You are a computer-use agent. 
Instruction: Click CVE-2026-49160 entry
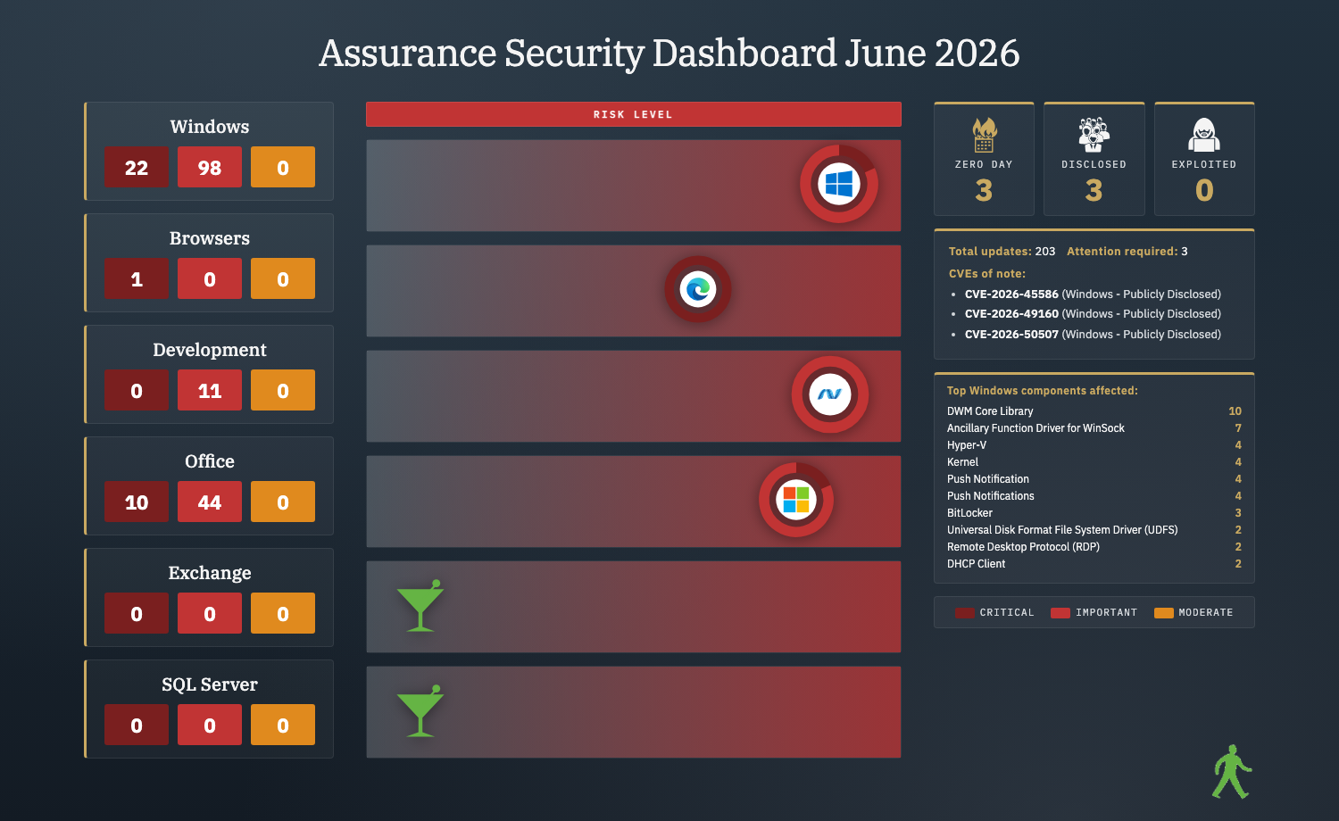(x=1093, y=314)
